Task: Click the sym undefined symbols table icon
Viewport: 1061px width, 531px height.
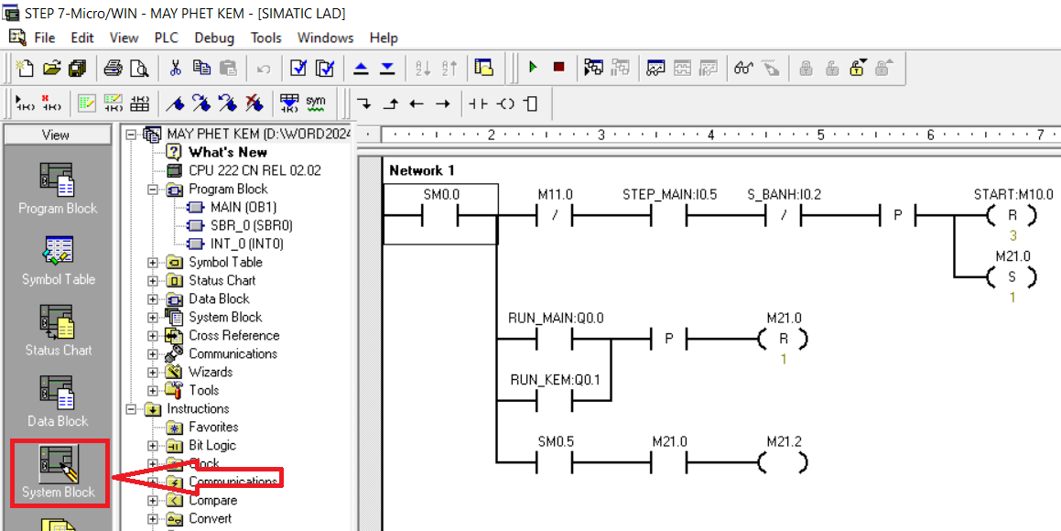Action: [x=316, y=103]
